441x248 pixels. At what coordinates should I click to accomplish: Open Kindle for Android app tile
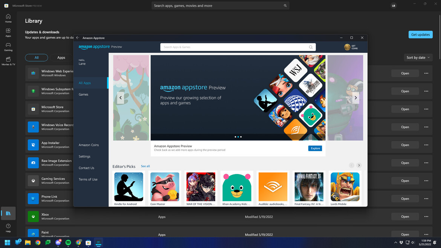click(x=129, y=189)
